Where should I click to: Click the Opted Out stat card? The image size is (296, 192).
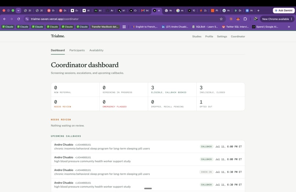click(221, 104)
